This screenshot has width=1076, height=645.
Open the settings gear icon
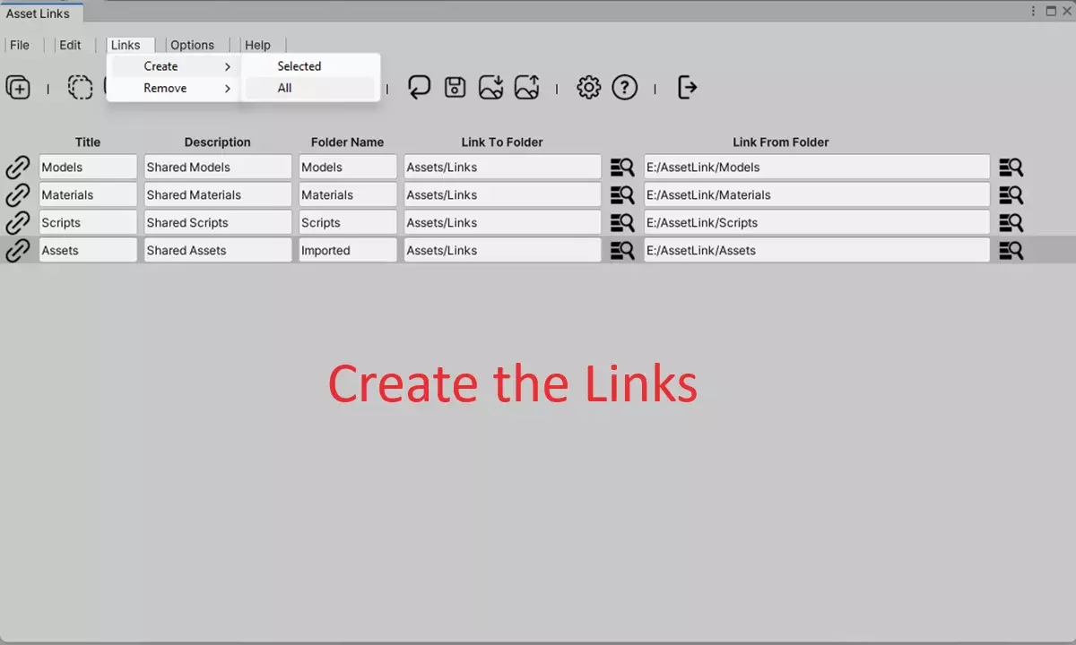pyautogui.click(x=588, y=87)
